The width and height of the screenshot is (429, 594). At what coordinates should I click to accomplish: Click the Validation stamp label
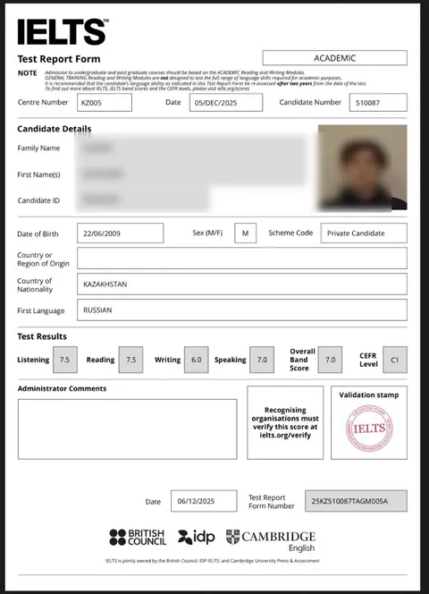369,395
